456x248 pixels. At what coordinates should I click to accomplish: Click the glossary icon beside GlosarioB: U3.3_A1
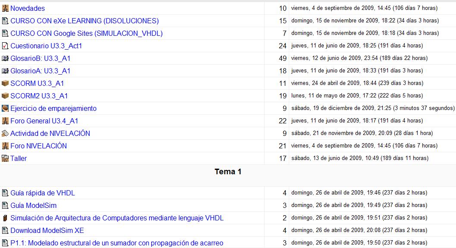coord(5,58)
